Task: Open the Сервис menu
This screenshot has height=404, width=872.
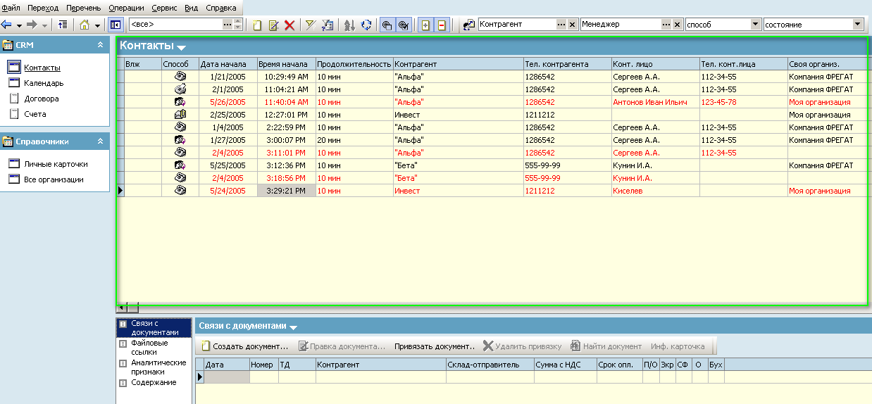Action: click(165, 8)
